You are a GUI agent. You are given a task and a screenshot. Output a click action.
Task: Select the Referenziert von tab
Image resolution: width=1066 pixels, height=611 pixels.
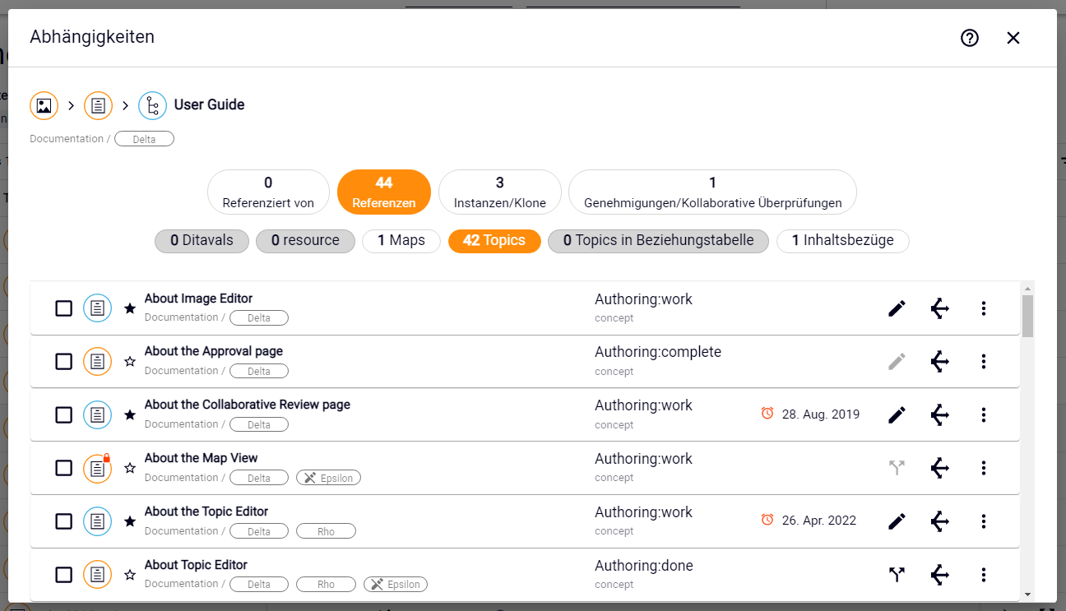pos(268,192)
